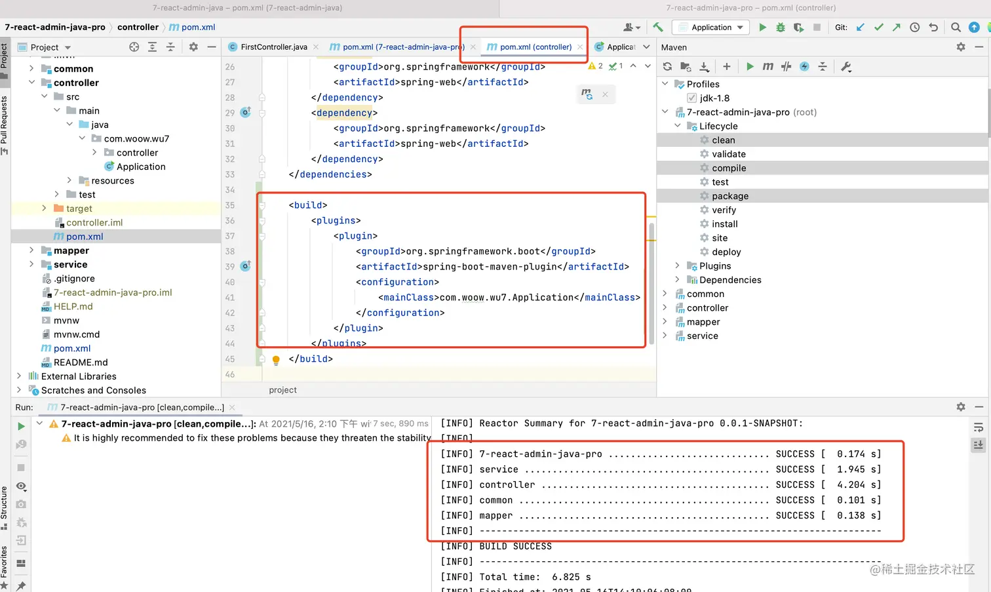
Task: Toggle scroll to end in Run console
Action: point(978,444)
